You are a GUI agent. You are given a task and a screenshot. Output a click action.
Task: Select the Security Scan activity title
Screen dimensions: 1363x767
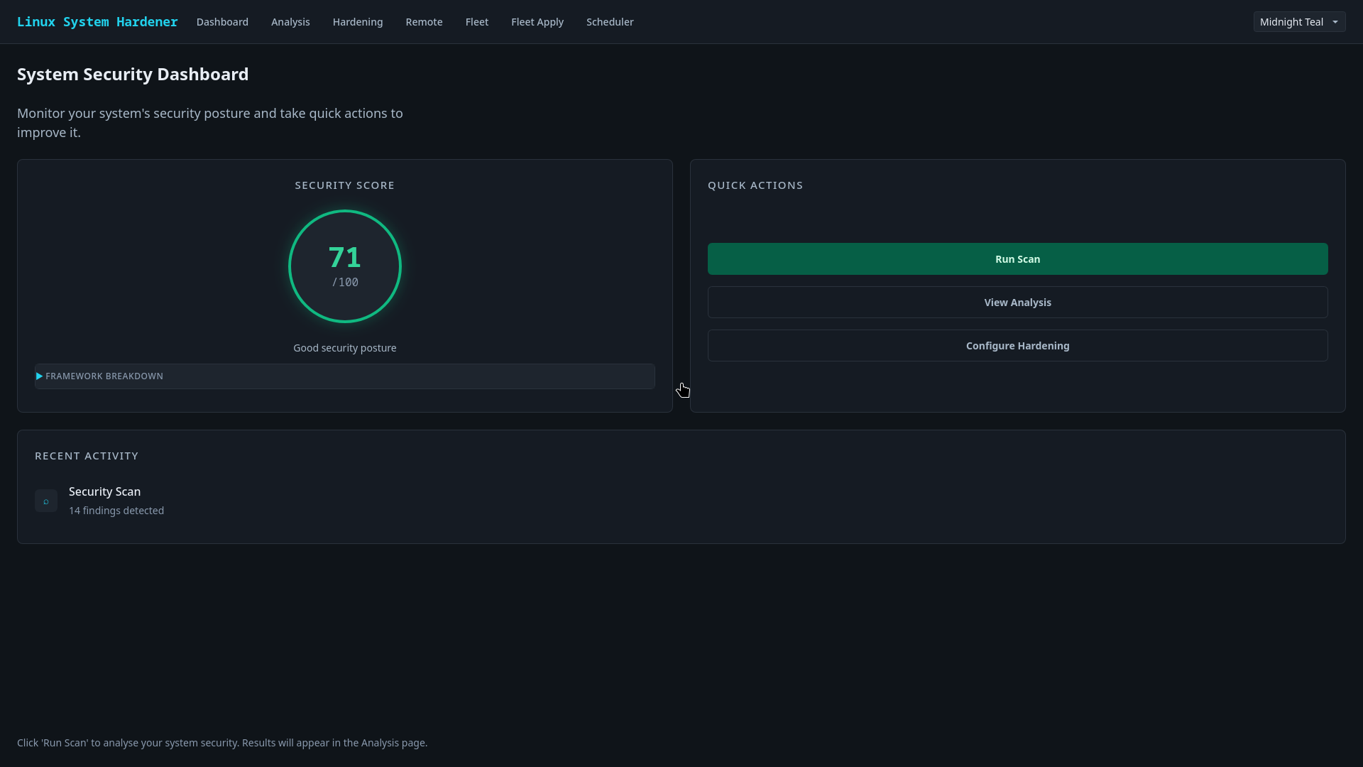(104, 491)
